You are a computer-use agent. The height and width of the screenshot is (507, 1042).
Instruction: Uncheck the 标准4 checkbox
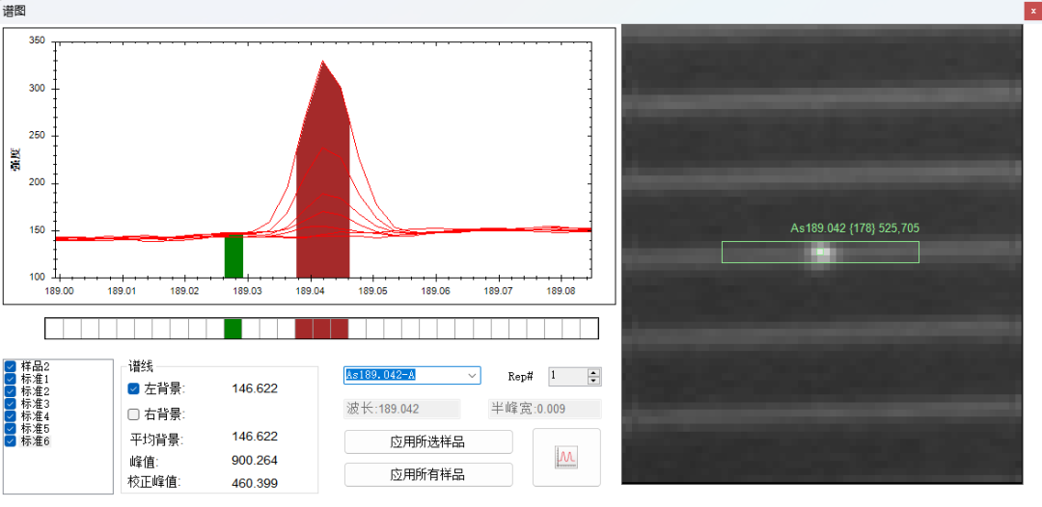click(x=11, y=416)
